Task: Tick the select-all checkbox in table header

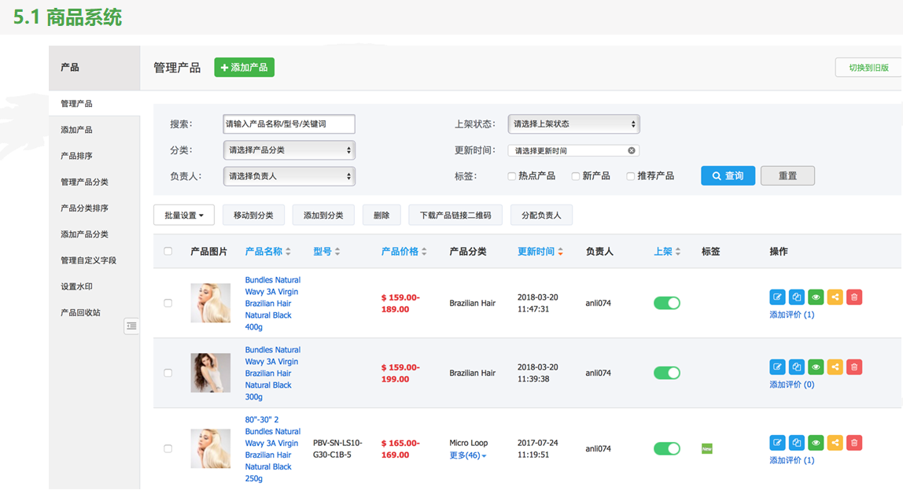Action: coord(168,252)
